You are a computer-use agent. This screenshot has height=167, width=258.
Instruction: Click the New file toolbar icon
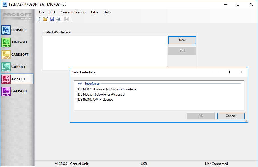38,19
